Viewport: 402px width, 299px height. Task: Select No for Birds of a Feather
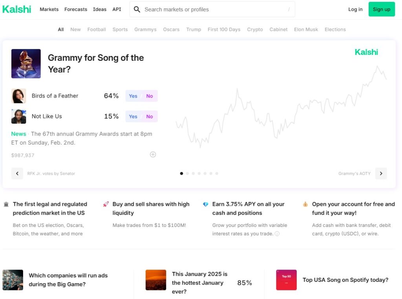pos(150,96)
